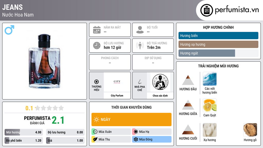Click the Hương ngát accord bar

pos(218,53)
